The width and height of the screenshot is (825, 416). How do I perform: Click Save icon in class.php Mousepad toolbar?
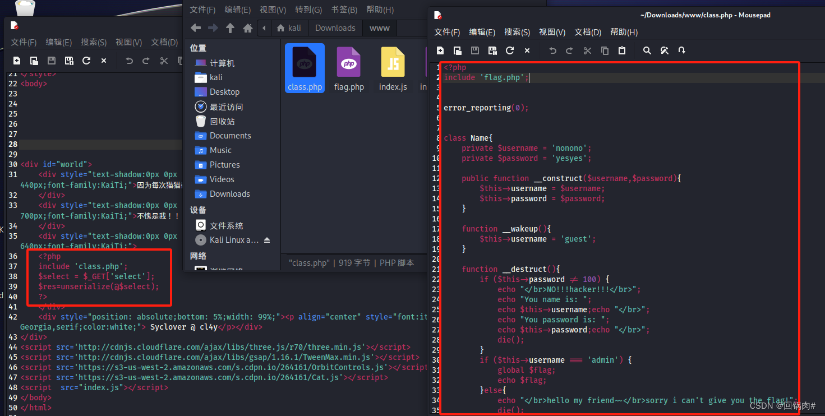475,50
